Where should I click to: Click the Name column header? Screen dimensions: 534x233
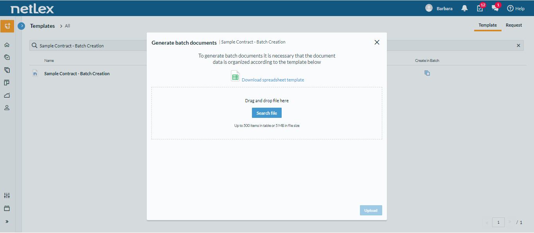click(49, 61)
